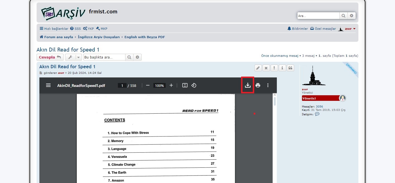
Task: Click the PDF download icon
Action: tap(248, 85)
